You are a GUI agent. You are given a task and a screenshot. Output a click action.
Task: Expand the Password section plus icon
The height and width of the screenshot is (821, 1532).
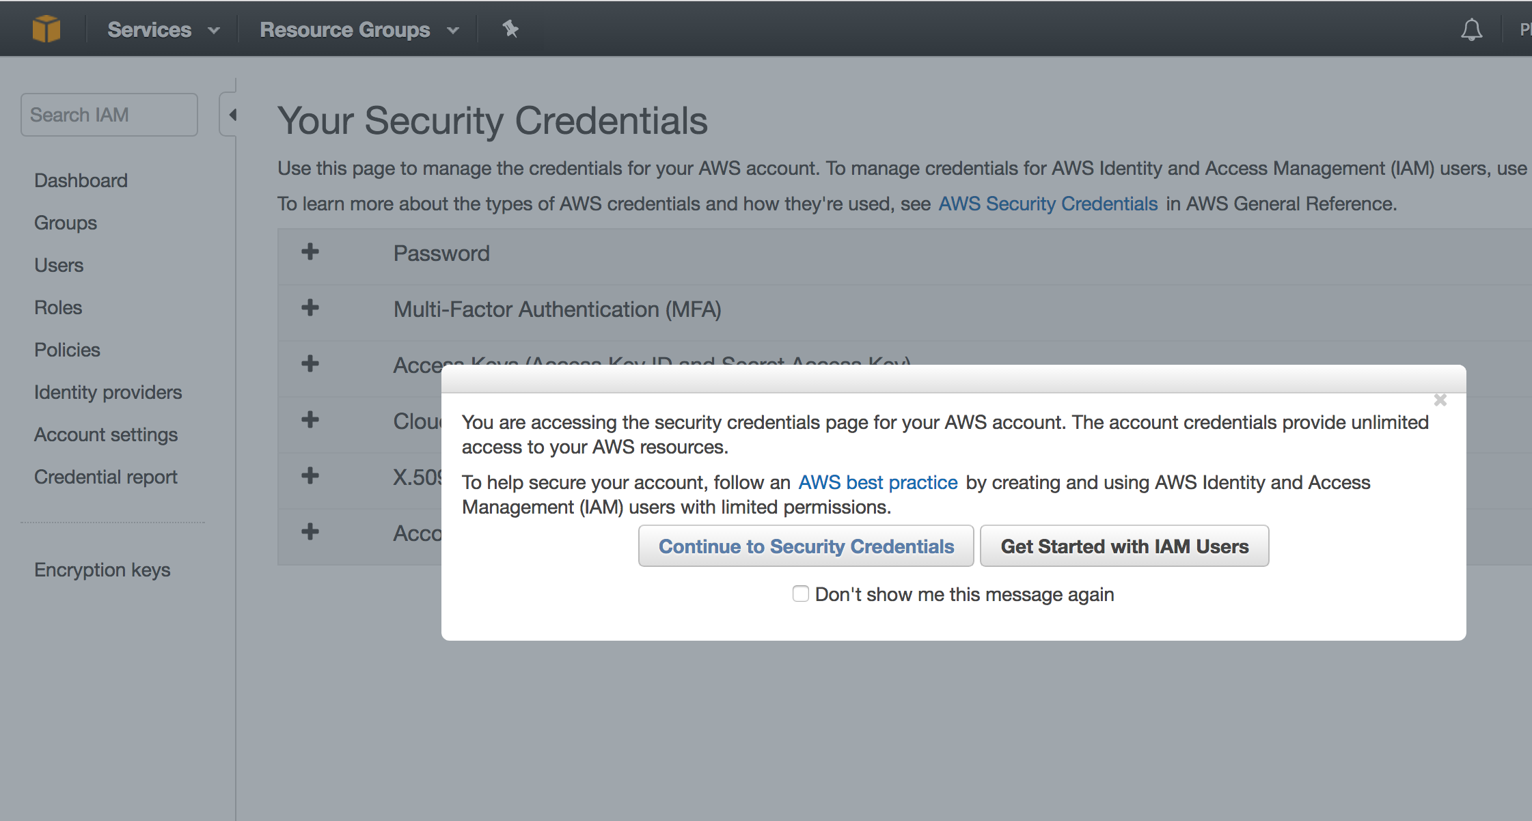point(310,252)
